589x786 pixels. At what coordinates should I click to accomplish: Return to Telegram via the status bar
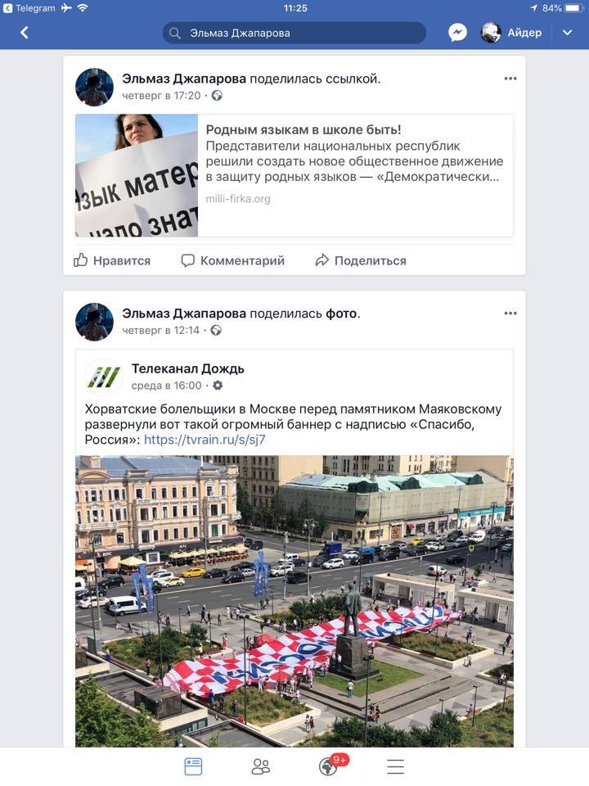pyautogui.click(x=29, y=8)
